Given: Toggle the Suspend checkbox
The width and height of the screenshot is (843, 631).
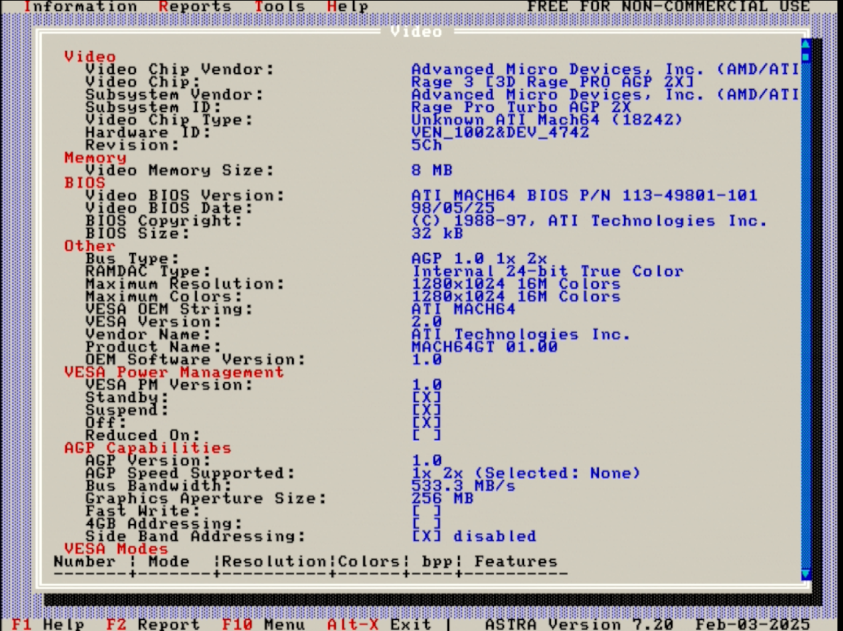Looking at the screenshot, I should pyautogui.click(x=427, y=410).
